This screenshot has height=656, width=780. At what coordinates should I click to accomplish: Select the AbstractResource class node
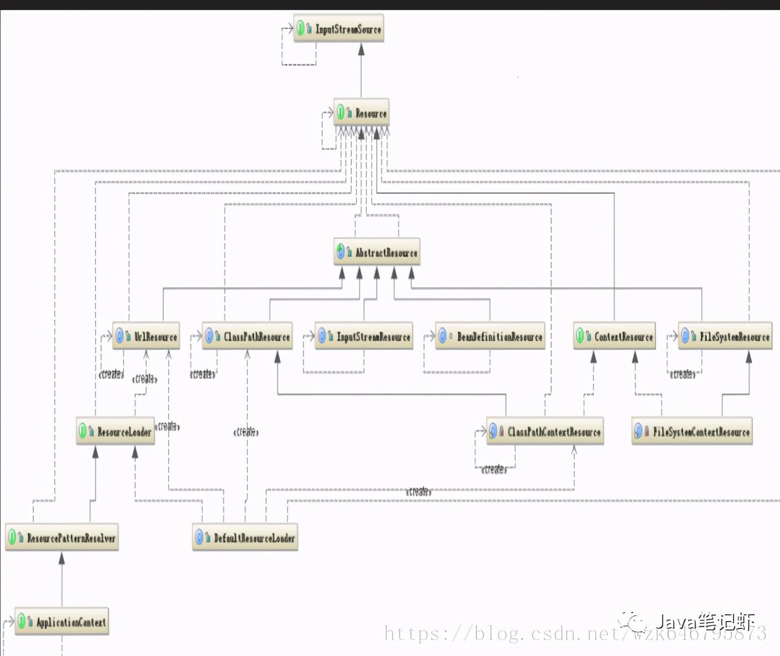click(x=377, y=252)
